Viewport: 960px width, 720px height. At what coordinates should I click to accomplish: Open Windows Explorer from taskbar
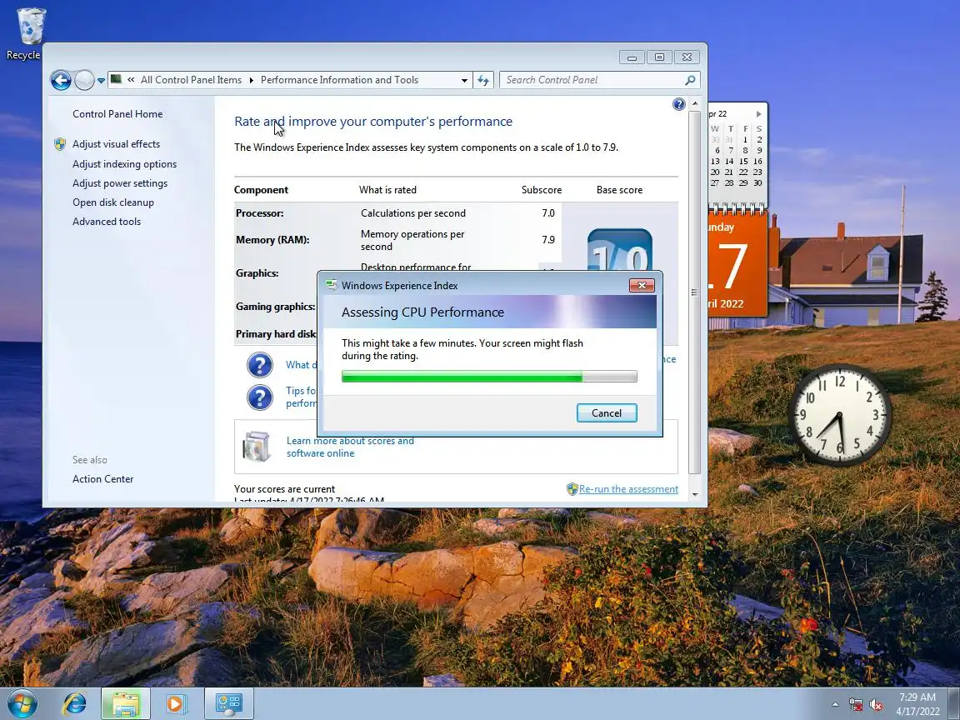125,704
